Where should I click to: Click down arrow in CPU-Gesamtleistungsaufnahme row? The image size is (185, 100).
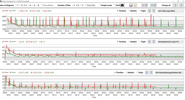tap(153, 72)
